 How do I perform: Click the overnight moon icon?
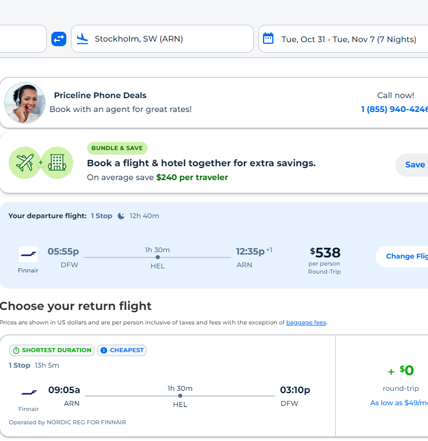(x=121, y=216)
